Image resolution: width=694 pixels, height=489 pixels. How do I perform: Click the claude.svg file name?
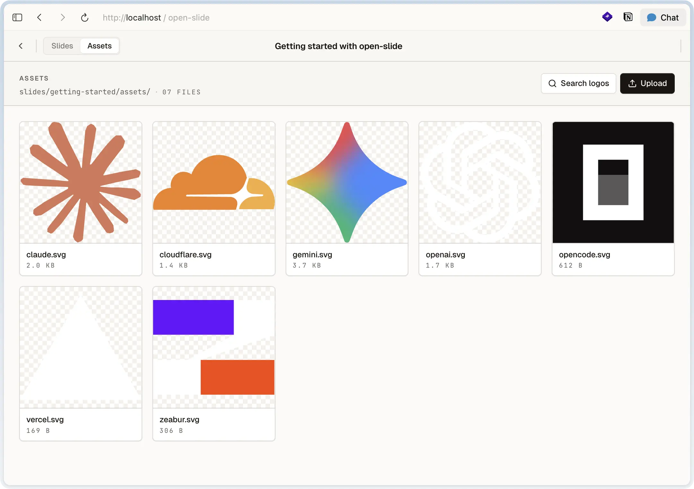click(46, 254)
